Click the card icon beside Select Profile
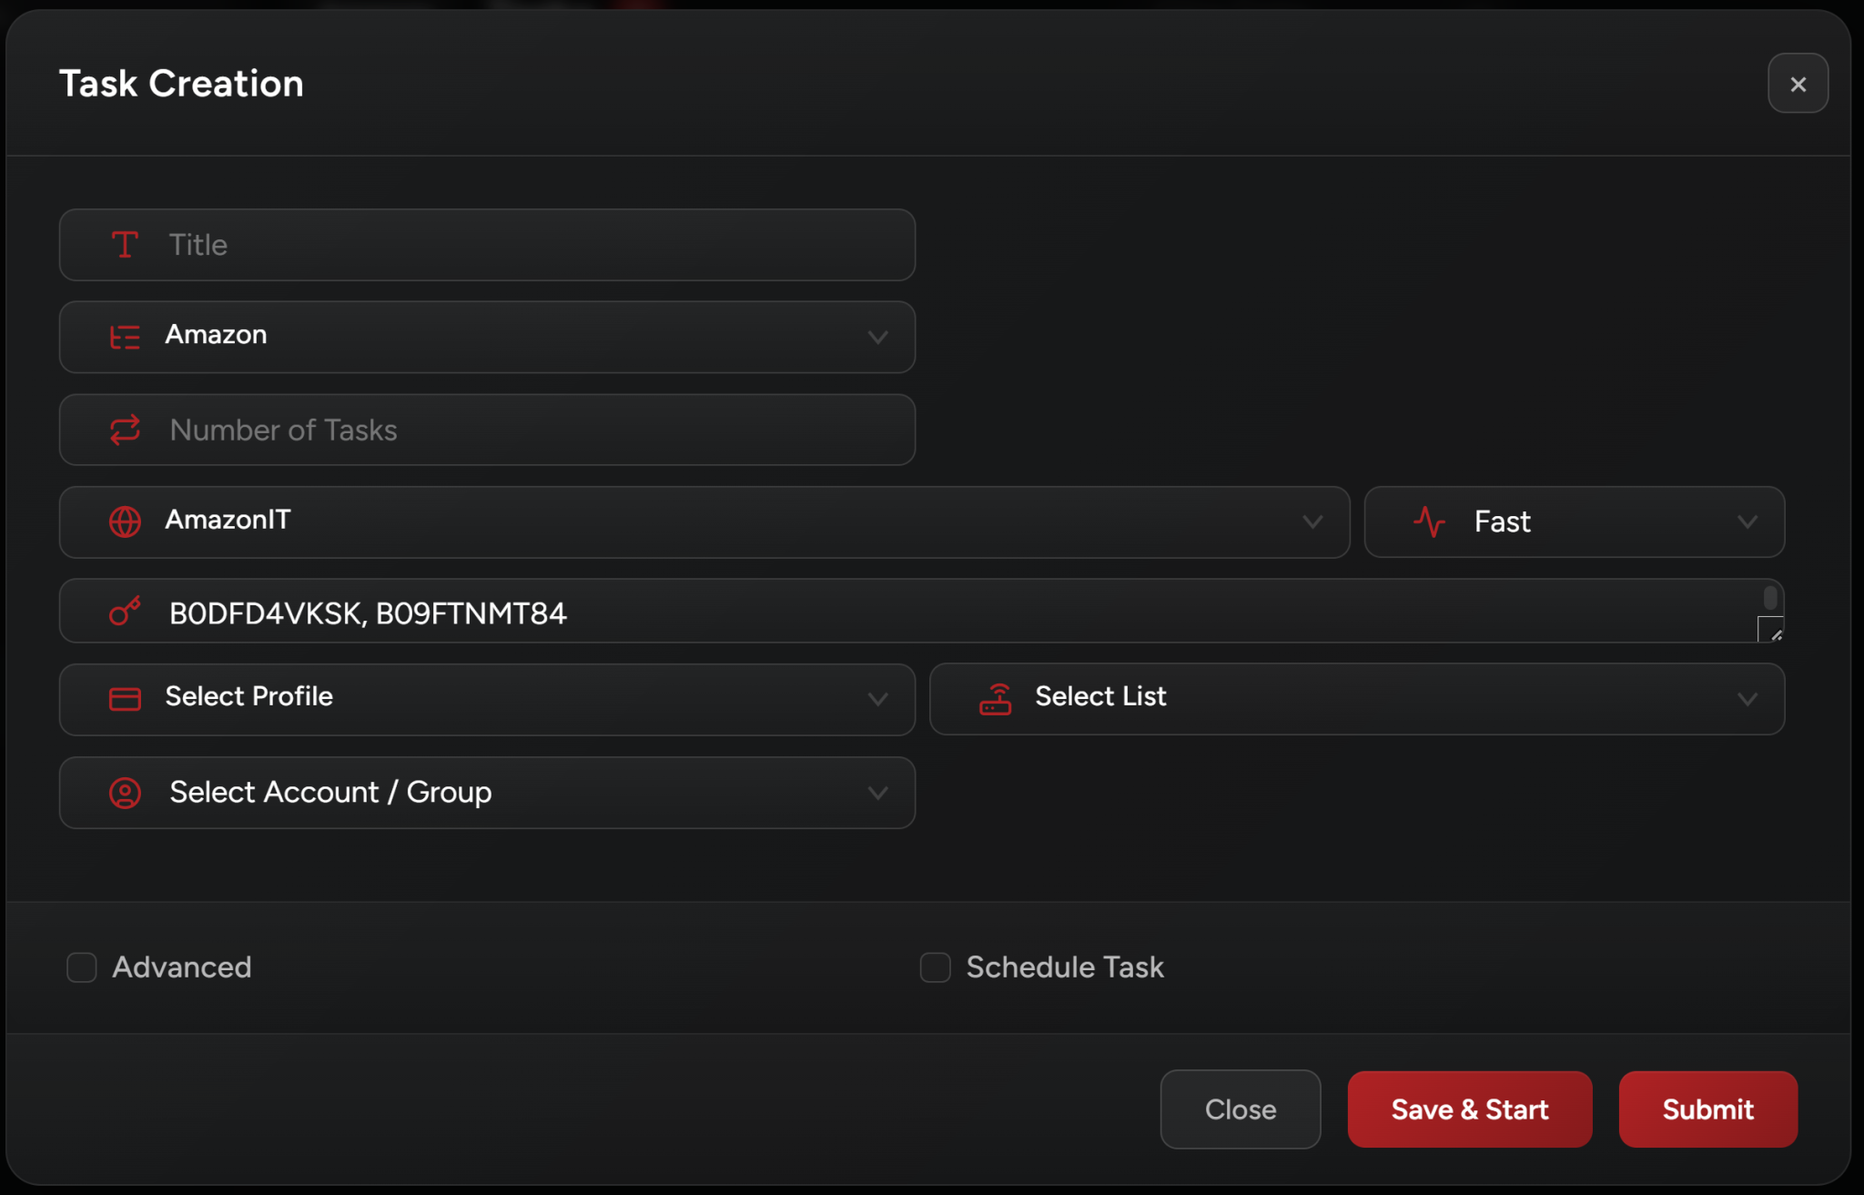 (x=125, y=699)
